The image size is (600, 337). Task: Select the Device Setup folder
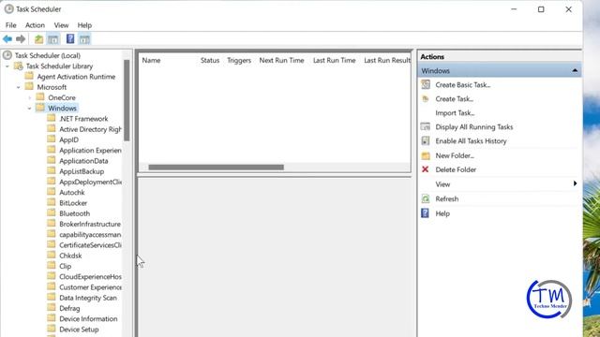tap(79, 330)
